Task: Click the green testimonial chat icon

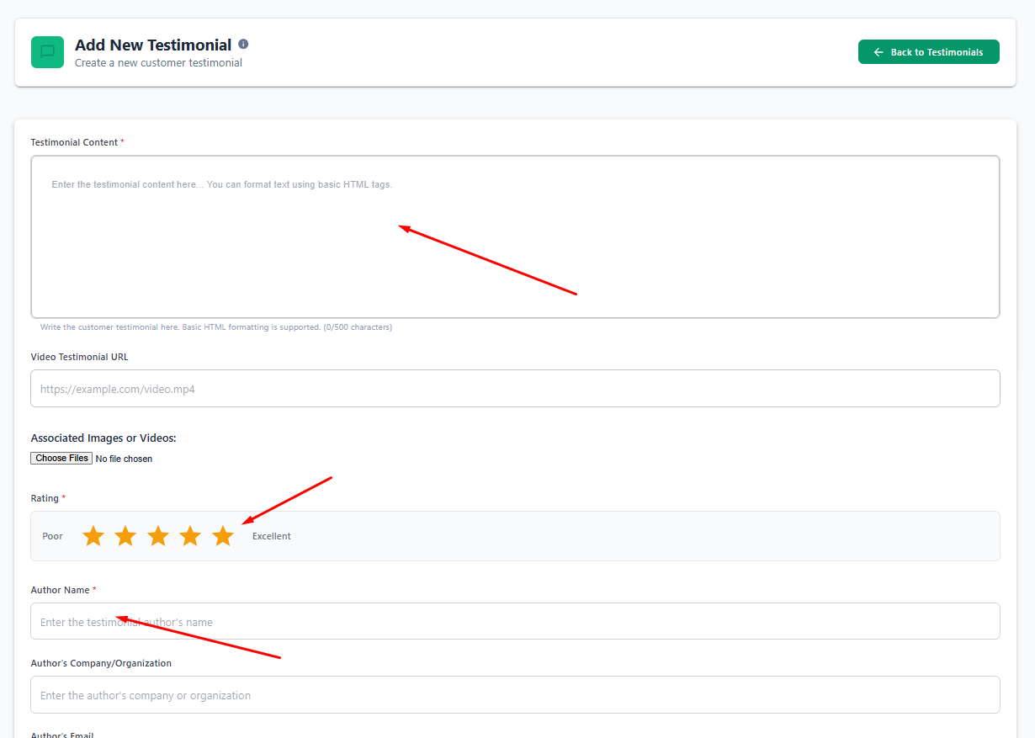Action: tap(47, 52)
